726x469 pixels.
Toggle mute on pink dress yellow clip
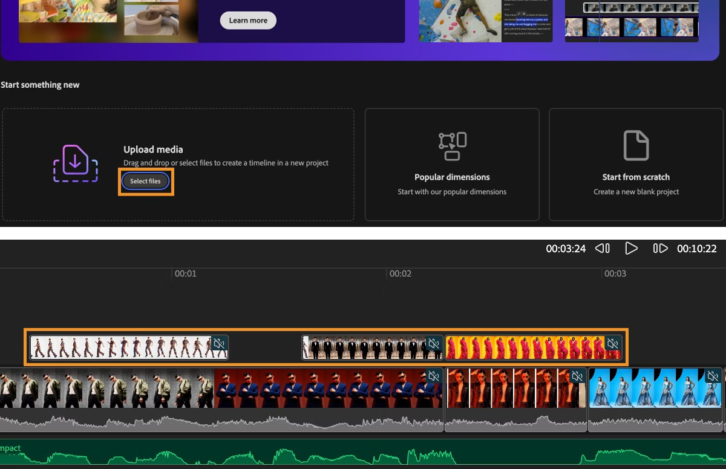tap(612, 344)
